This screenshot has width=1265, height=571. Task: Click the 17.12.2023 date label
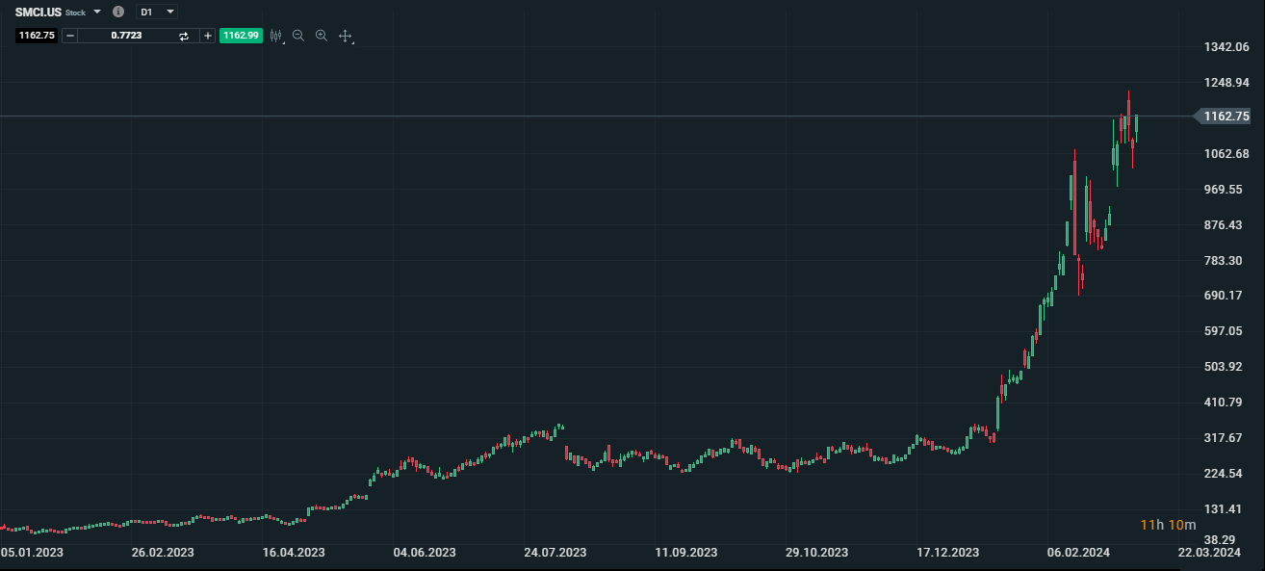coord(948,553)
